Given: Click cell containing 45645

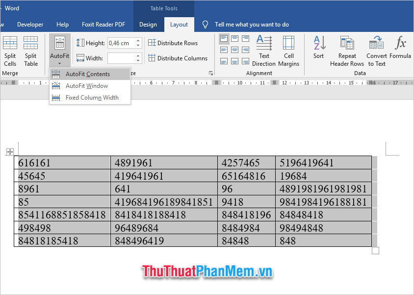Looking at the screenshot, I should coord(62,176).
